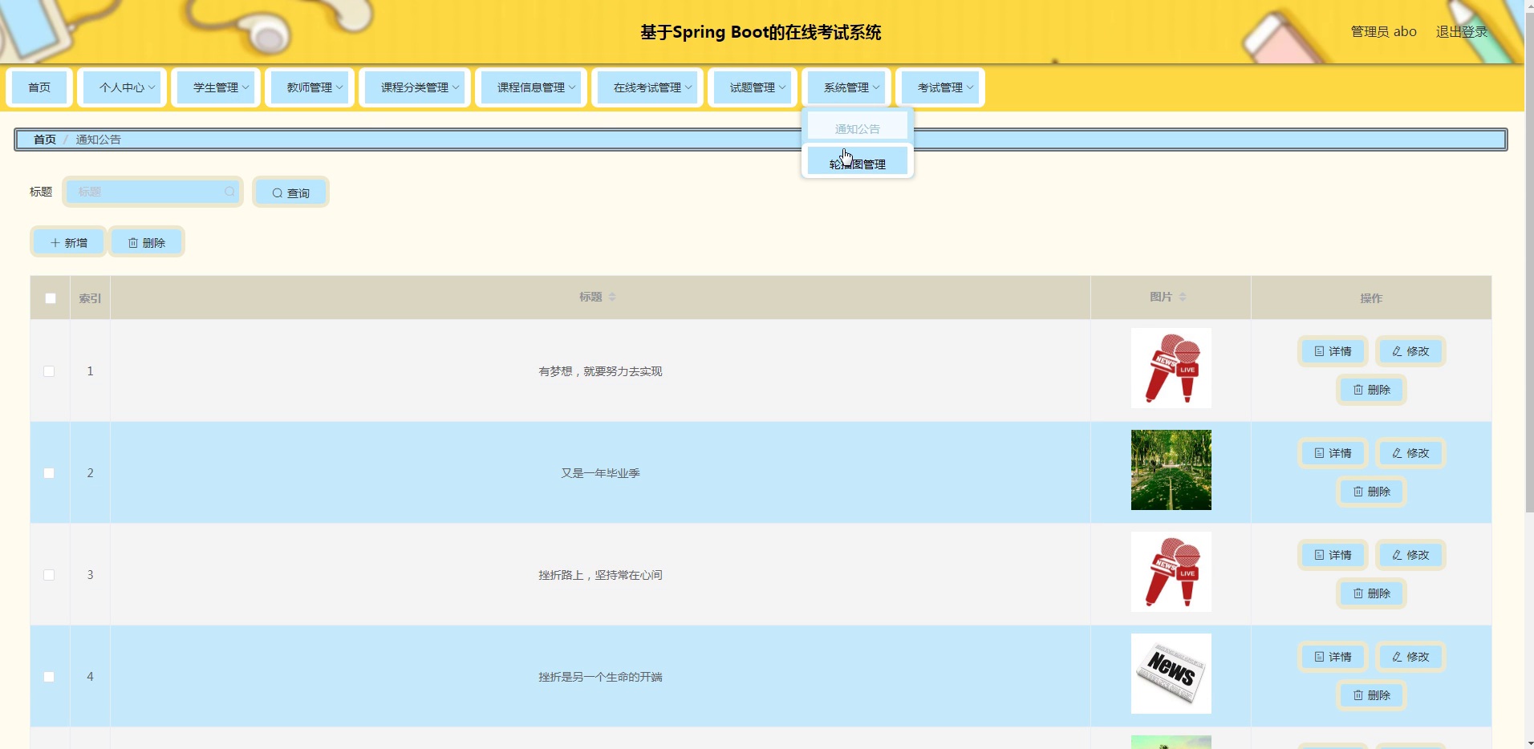This screenshot has height=749, width=1534.
Task: Click the 修改 pencil icon in row 3
Action: coord(1397,555)
